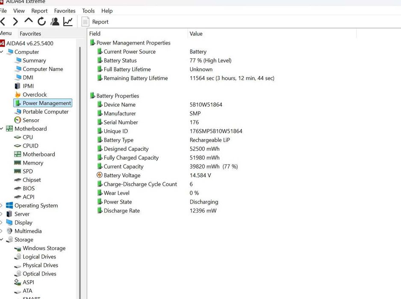Click the Battery Properties group header
401x299 pixels.
pyautogui.click(x=114, y=96)
